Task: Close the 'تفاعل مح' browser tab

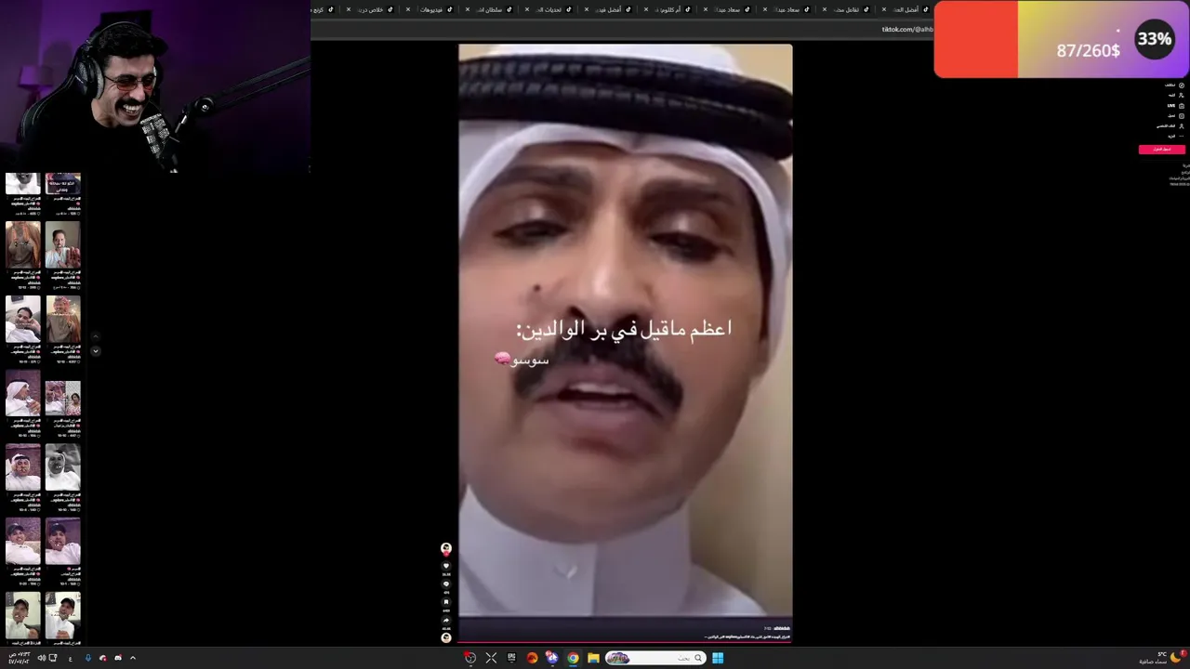Action: [x=825, y=9]
